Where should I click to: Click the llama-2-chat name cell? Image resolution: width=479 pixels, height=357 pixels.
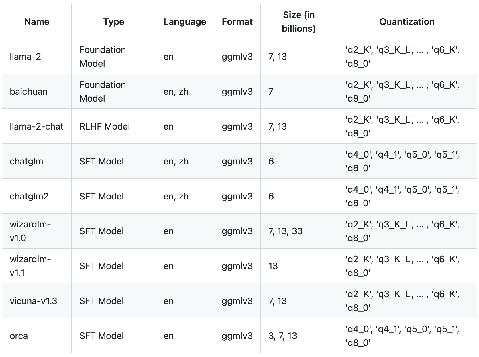(36, 126)
